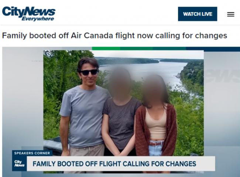Click the light denim shorts in photo
Viewport: 240px width, 177px height.
pos(155,148)
